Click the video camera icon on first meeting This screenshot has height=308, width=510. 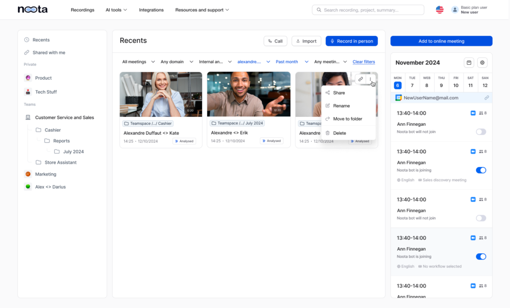473,112
